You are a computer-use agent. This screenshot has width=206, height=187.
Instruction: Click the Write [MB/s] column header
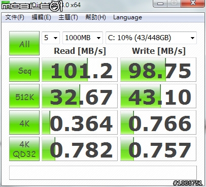click(159, 51)
